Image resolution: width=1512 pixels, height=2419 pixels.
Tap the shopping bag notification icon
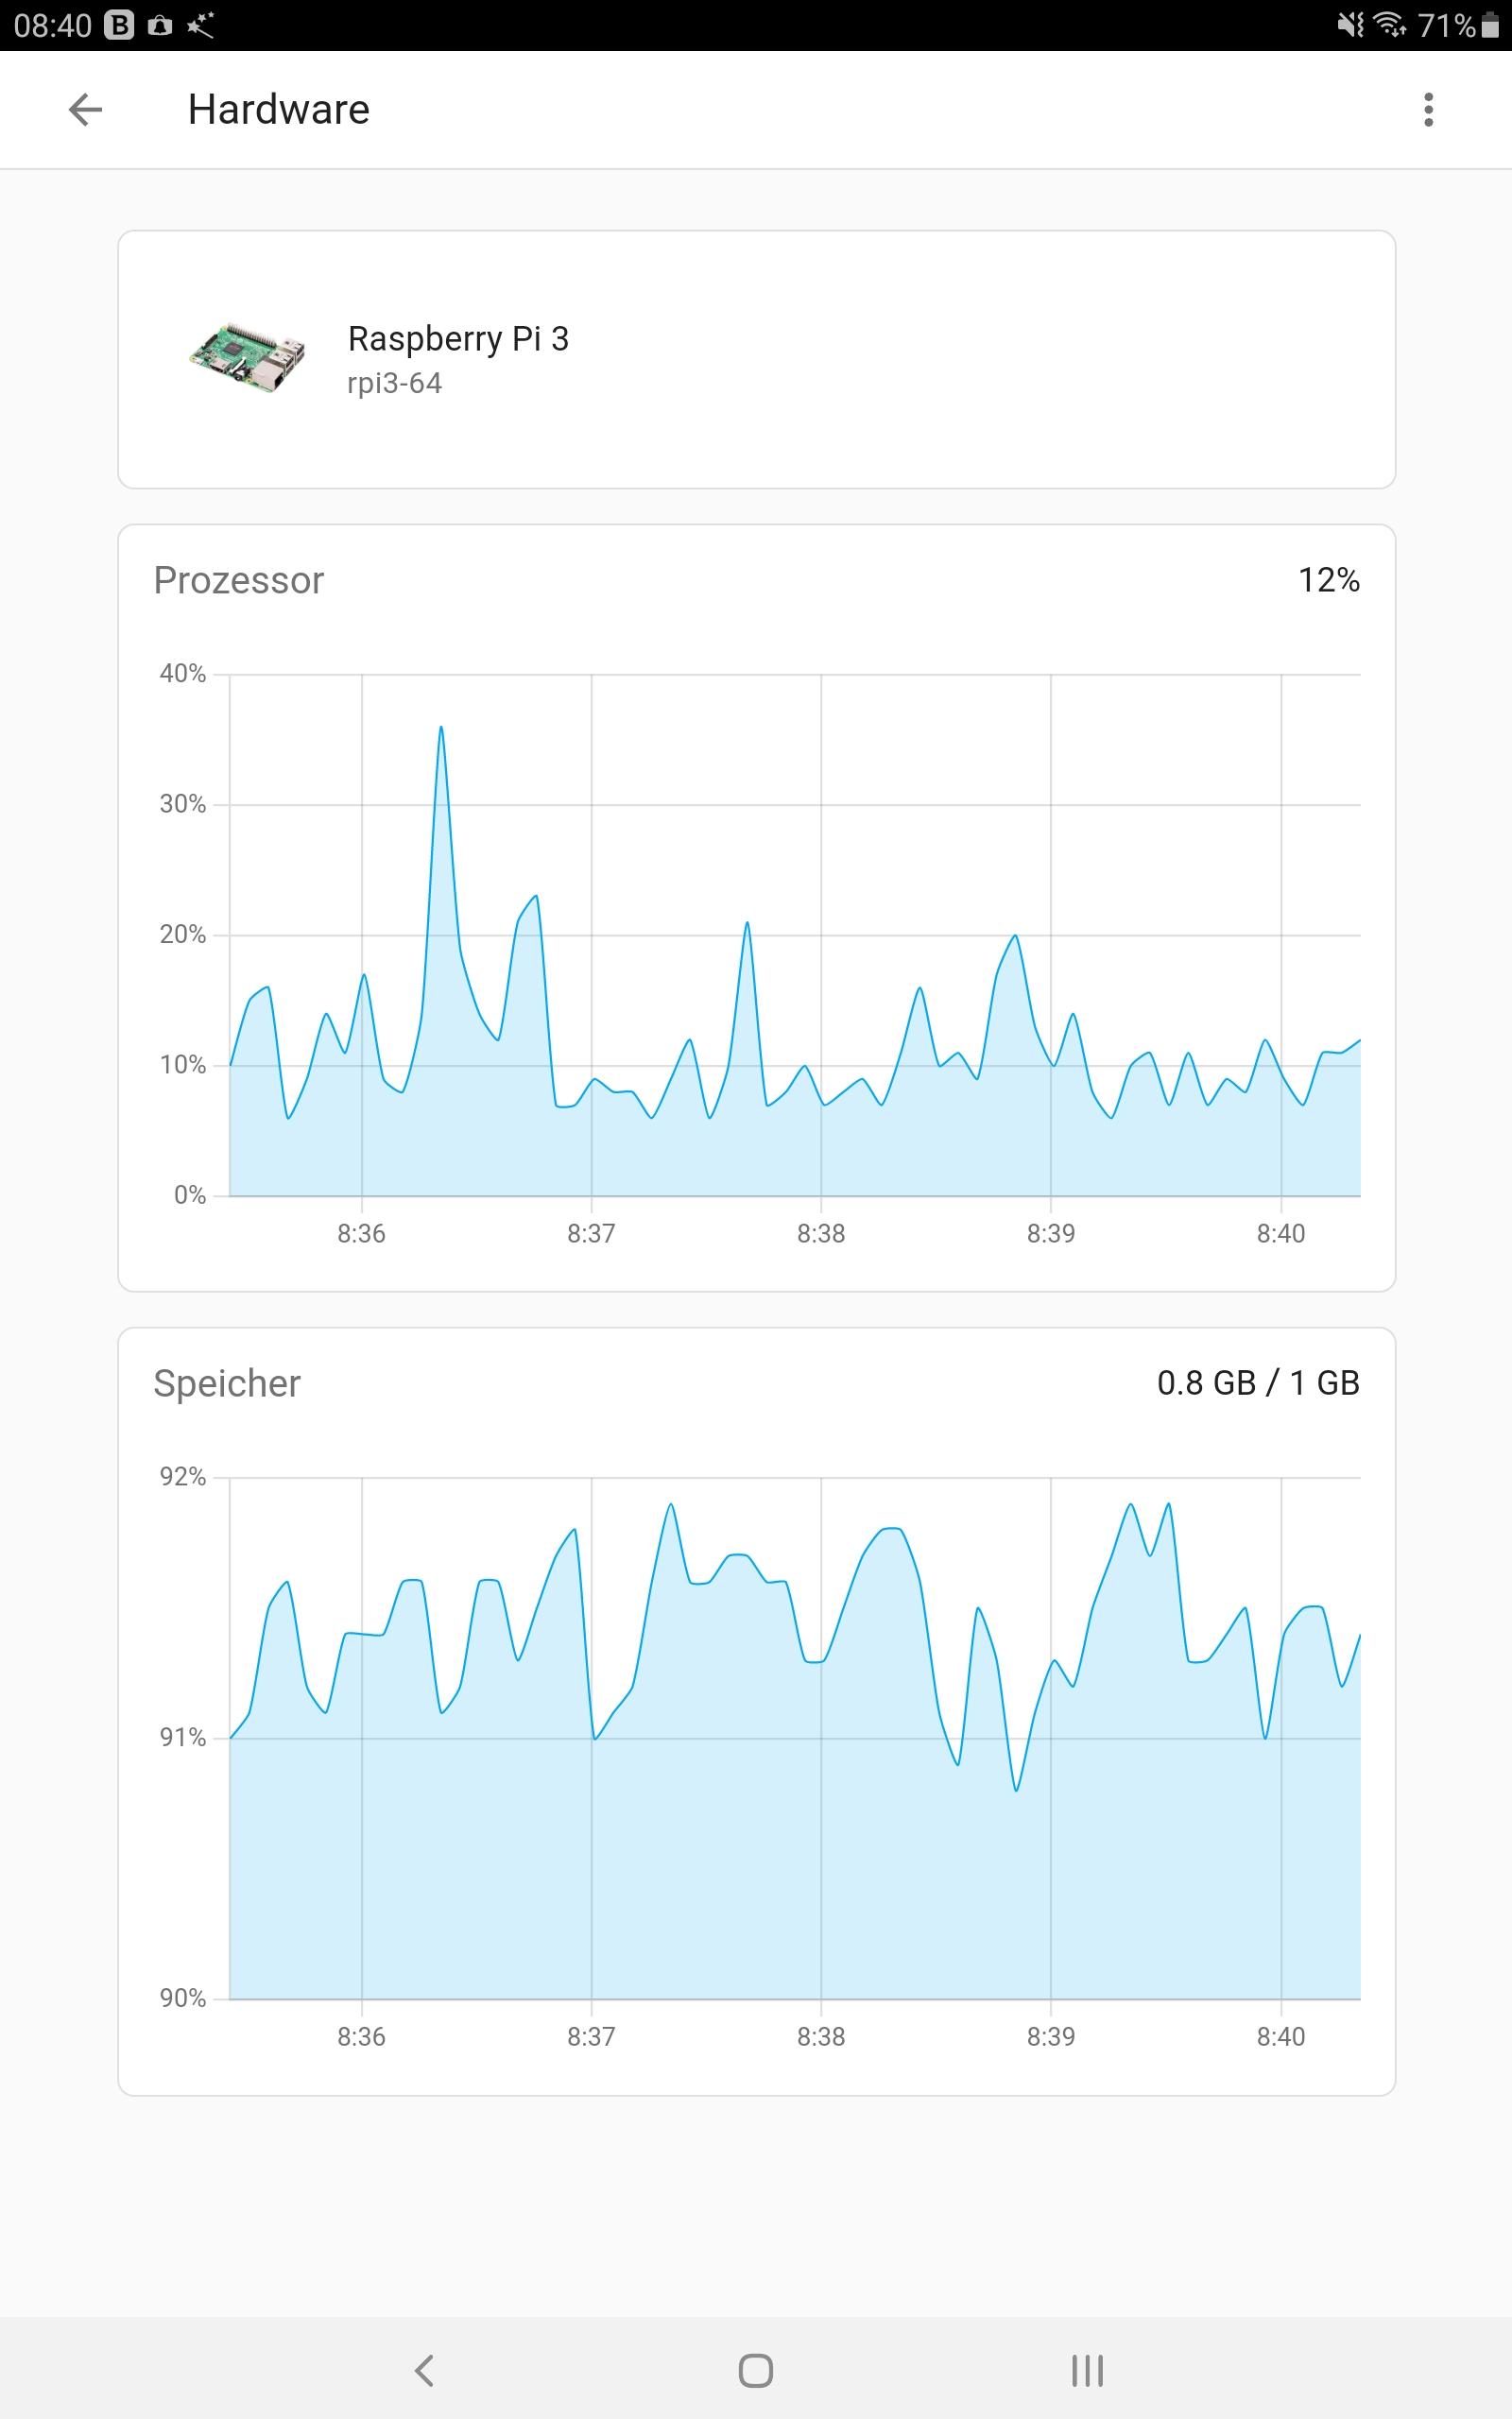[159, 25]
